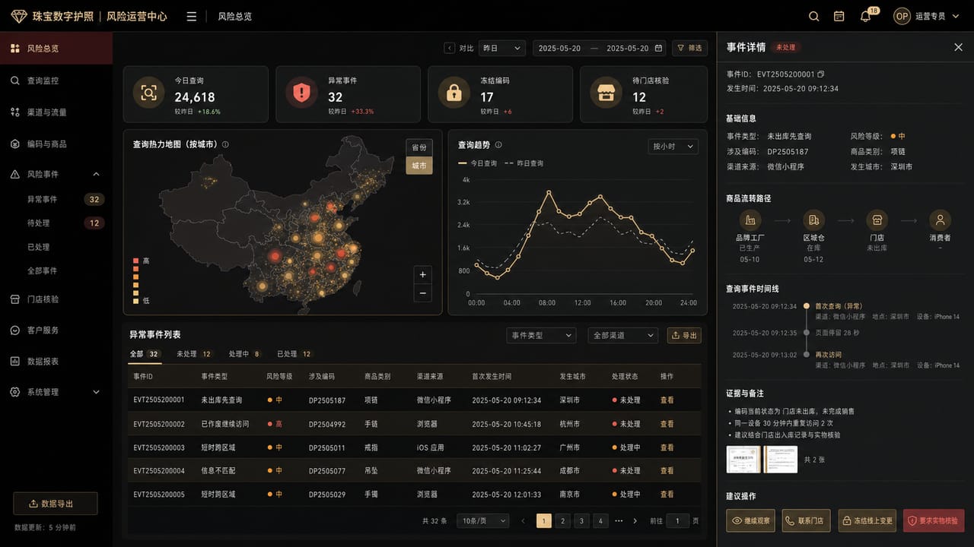
Task: Click the date range picker field
Action: (600, 48)
